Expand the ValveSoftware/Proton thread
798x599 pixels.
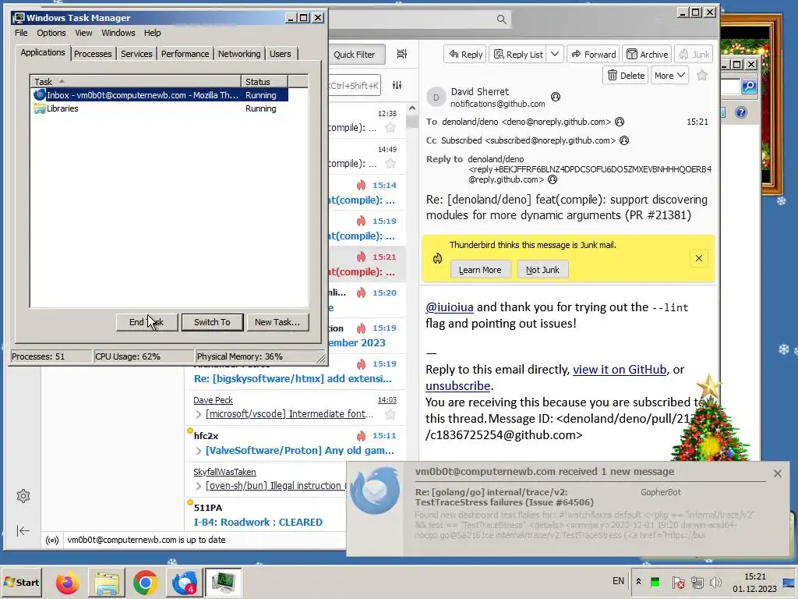(199, 451)
